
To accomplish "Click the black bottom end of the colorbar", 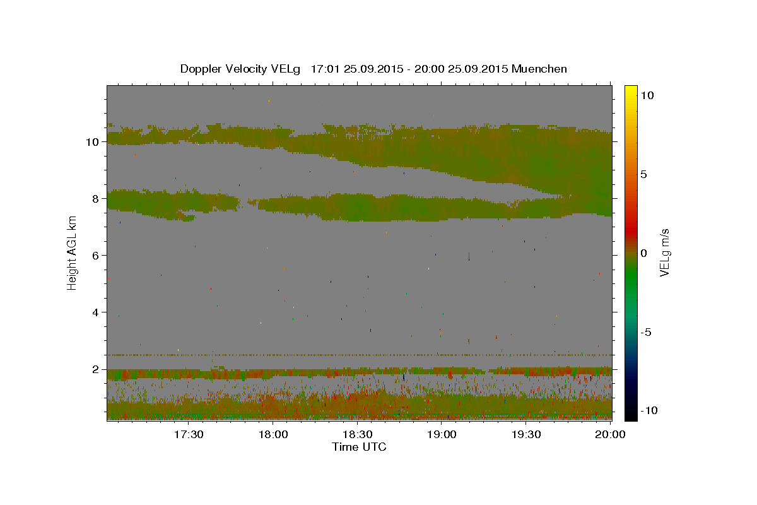I will tap(630, 413).
